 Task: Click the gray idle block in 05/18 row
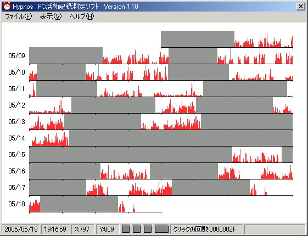[x=79, y=204]
